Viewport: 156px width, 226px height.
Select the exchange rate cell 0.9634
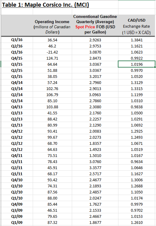[x=137, y=162]
